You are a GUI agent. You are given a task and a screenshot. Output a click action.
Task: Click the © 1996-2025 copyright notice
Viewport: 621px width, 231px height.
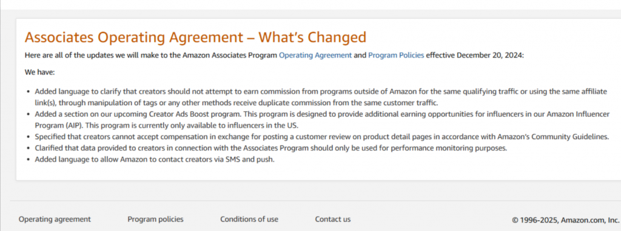point(566,220)
